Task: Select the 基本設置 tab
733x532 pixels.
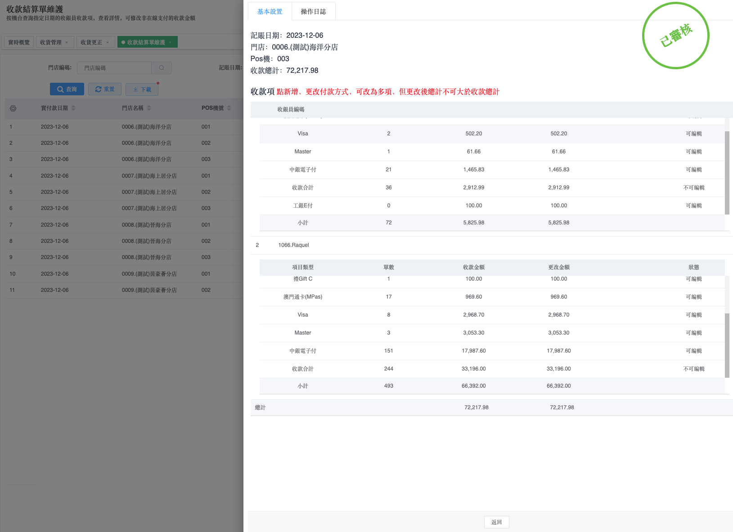Action: click(x=270, y=12)
